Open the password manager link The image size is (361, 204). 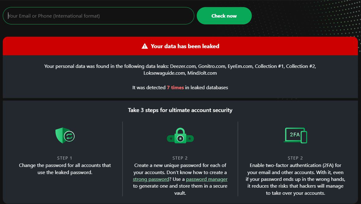point(207,179)
